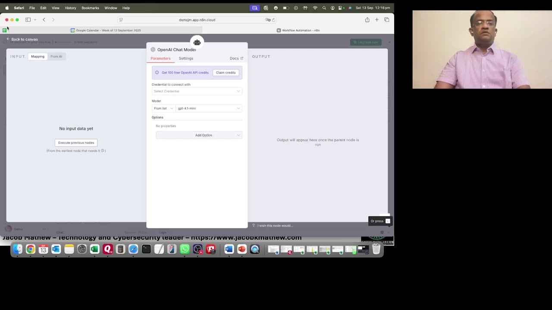552x310 pixels.
Task: Switch to the Settings tab
Action: 186,58
